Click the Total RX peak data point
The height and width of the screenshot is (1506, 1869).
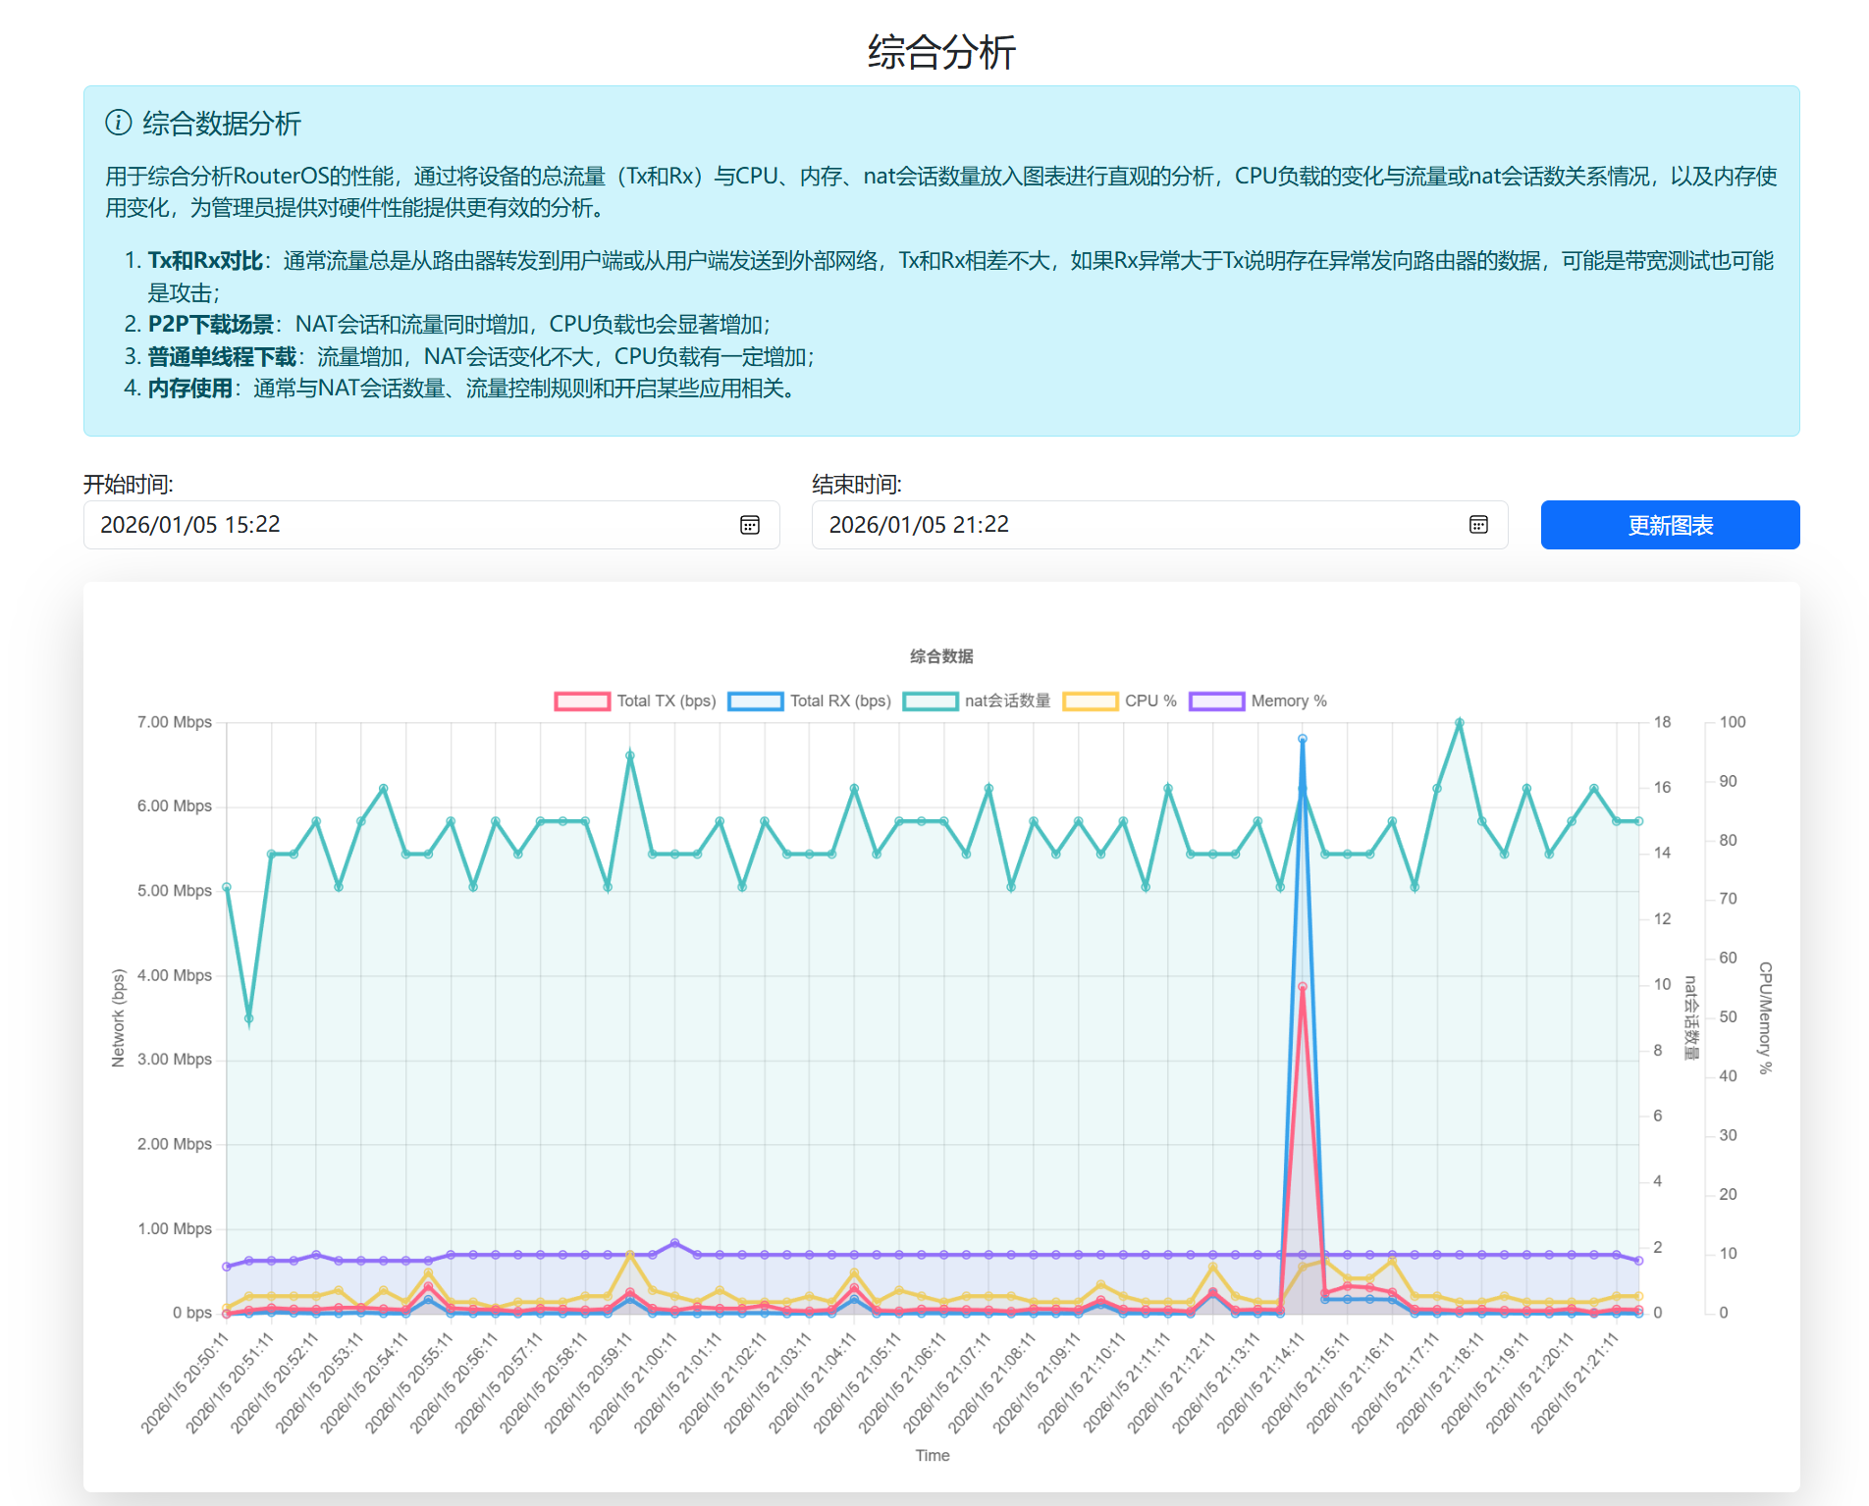1303,739
